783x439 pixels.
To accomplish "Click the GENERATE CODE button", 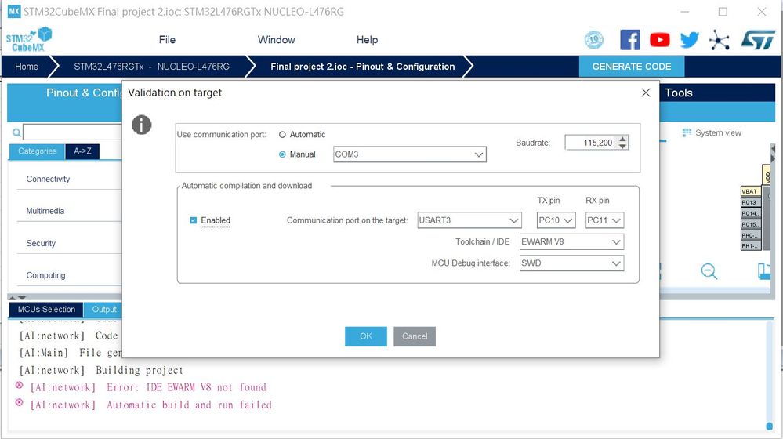I will tap(632, 67).
